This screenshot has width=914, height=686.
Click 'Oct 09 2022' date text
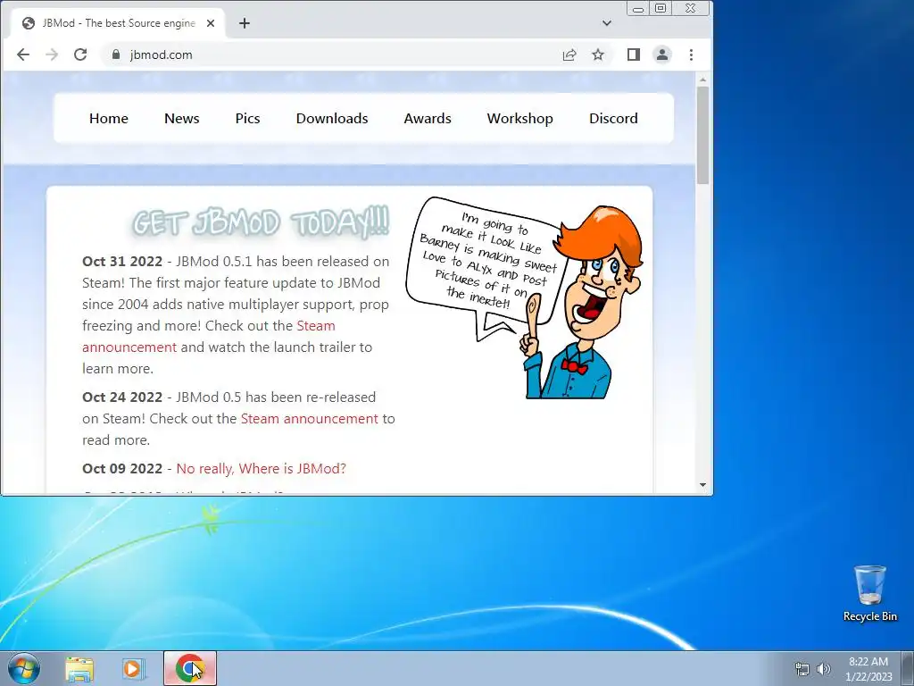pyautogui.click(x=122, y=468)
